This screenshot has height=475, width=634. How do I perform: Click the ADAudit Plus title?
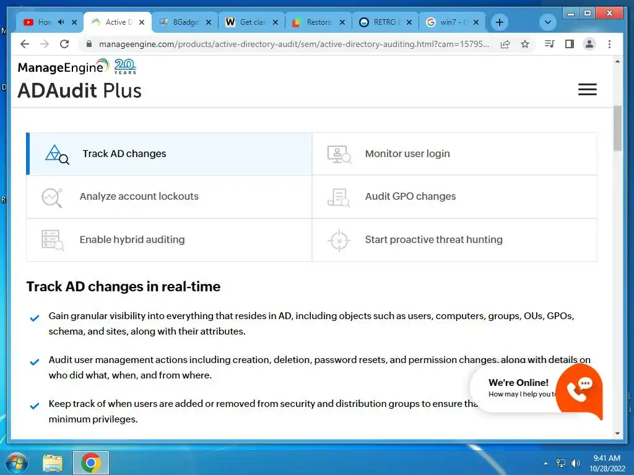(x=80, y=90)
